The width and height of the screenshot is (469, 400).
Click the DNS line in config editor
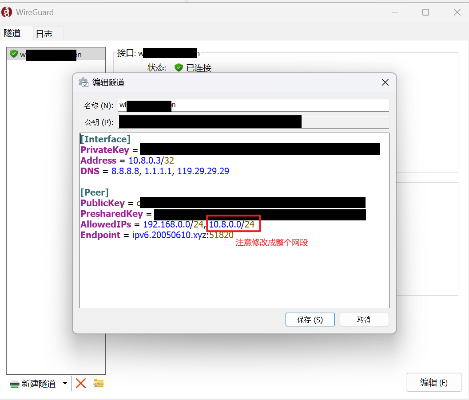tap(155, 171)
